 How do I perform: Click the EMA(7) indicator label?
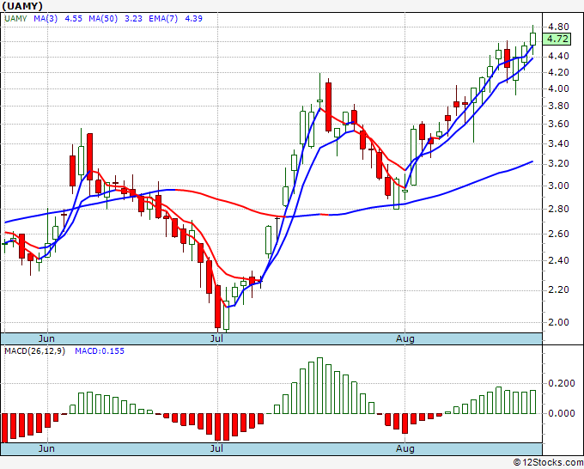tap(163, 19)
